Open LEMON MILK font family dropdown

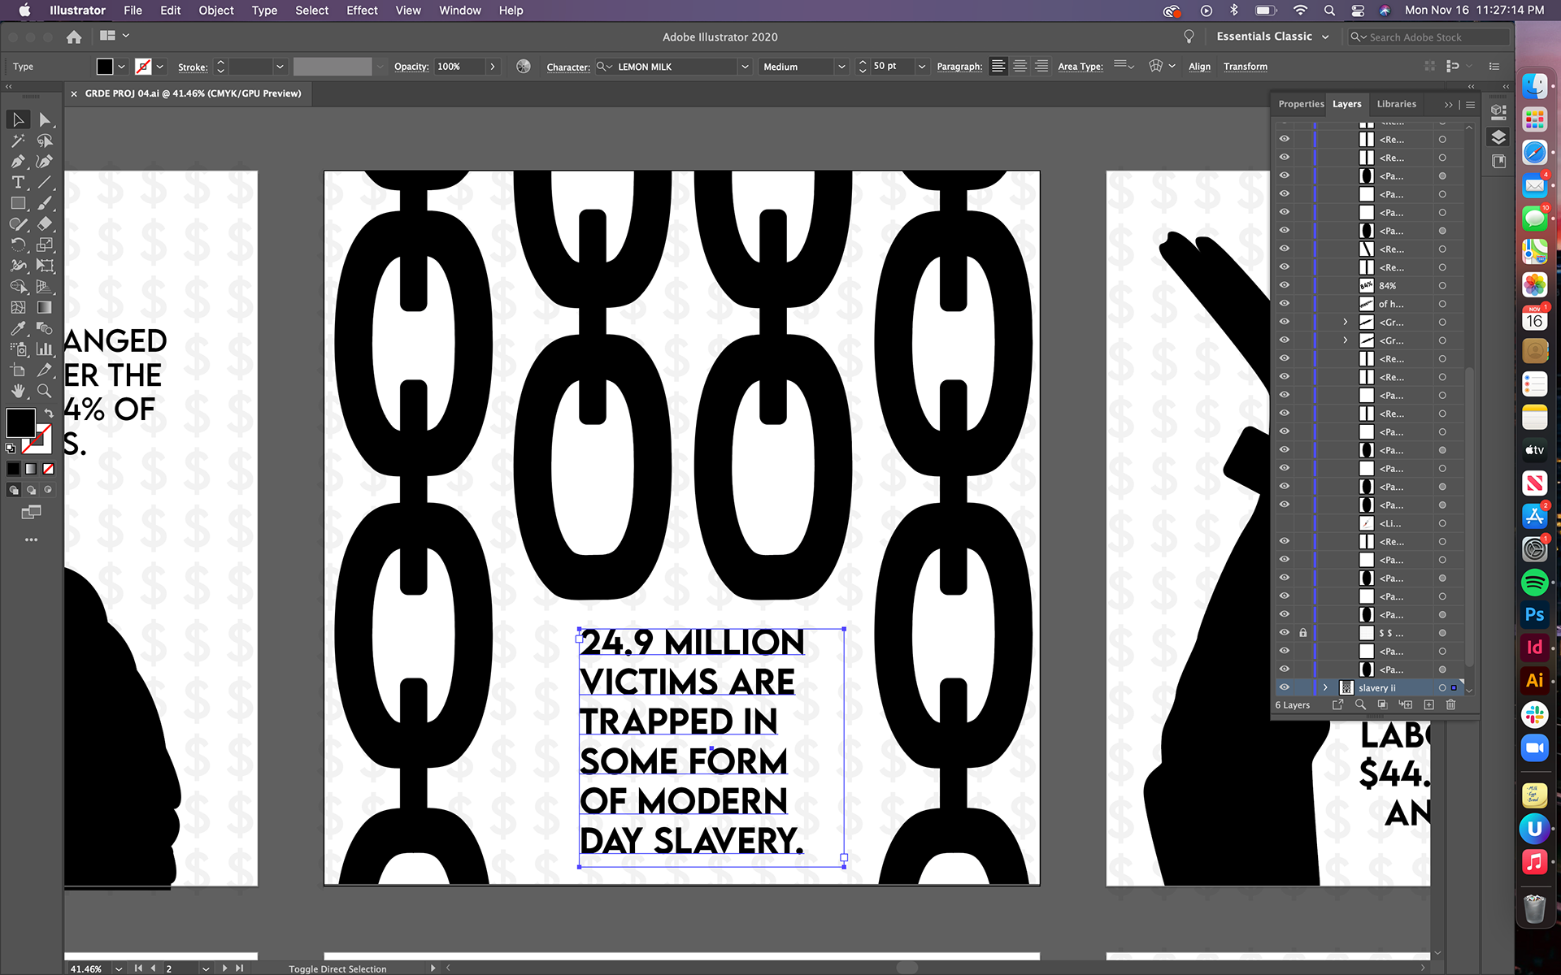coord(745,67)
